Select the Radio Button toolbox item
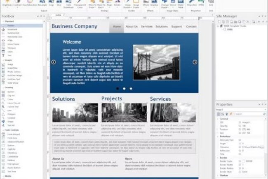268x179 pixels. tap(14, 168)
